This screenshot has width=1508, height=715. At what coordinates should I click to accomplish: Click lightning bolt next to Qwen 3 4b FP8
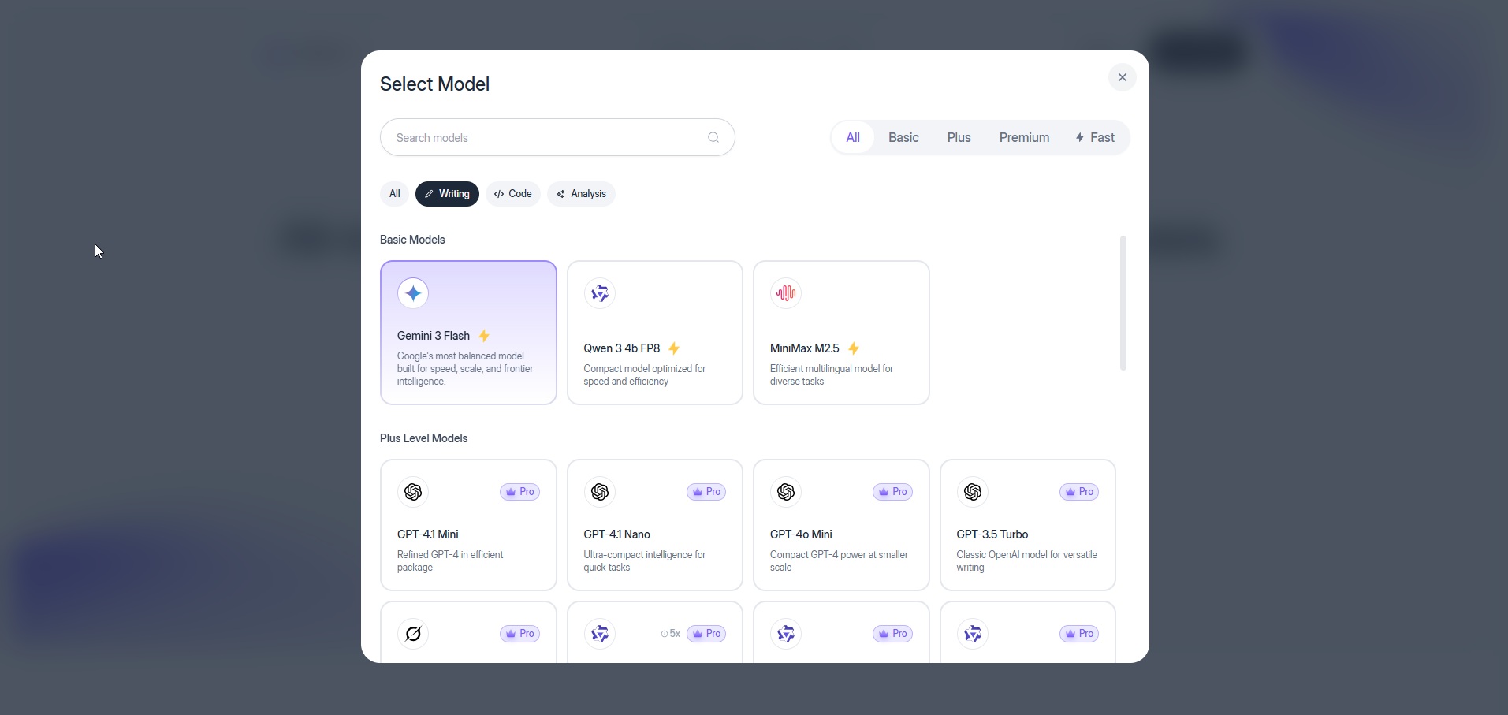[674, 348]
